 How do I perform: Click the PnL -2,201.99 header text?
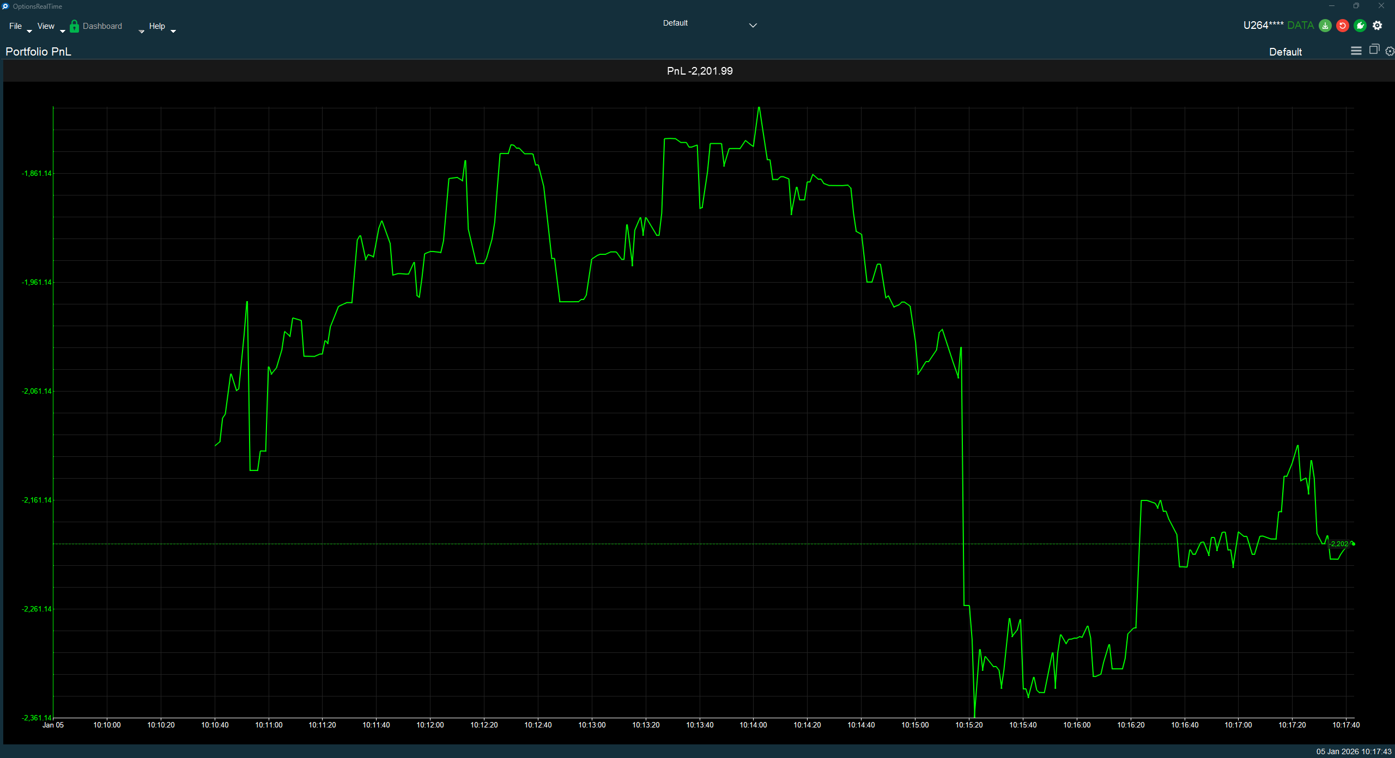click(699, 70)
